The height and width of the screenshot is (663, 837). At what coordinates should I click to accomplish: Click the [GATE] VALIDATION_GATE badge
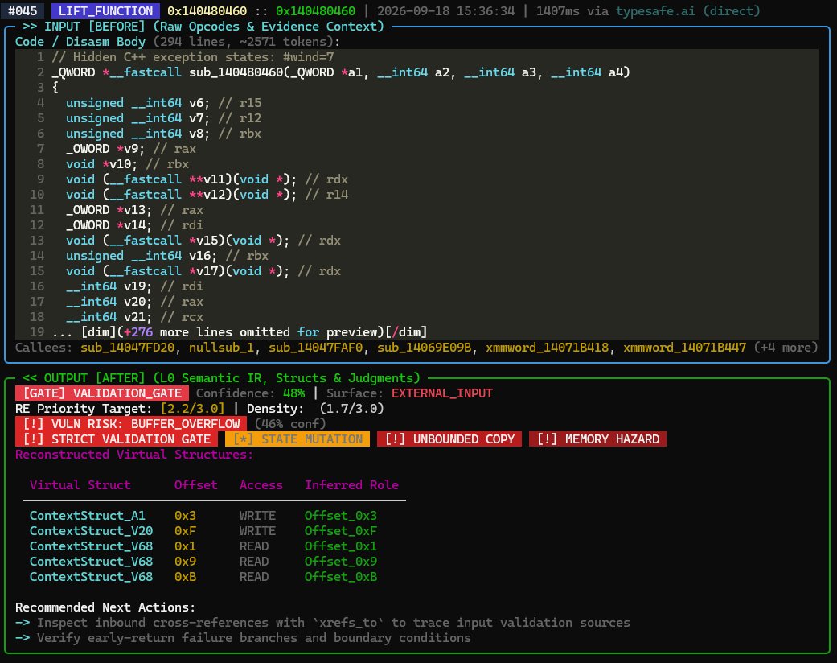[102, 393]
